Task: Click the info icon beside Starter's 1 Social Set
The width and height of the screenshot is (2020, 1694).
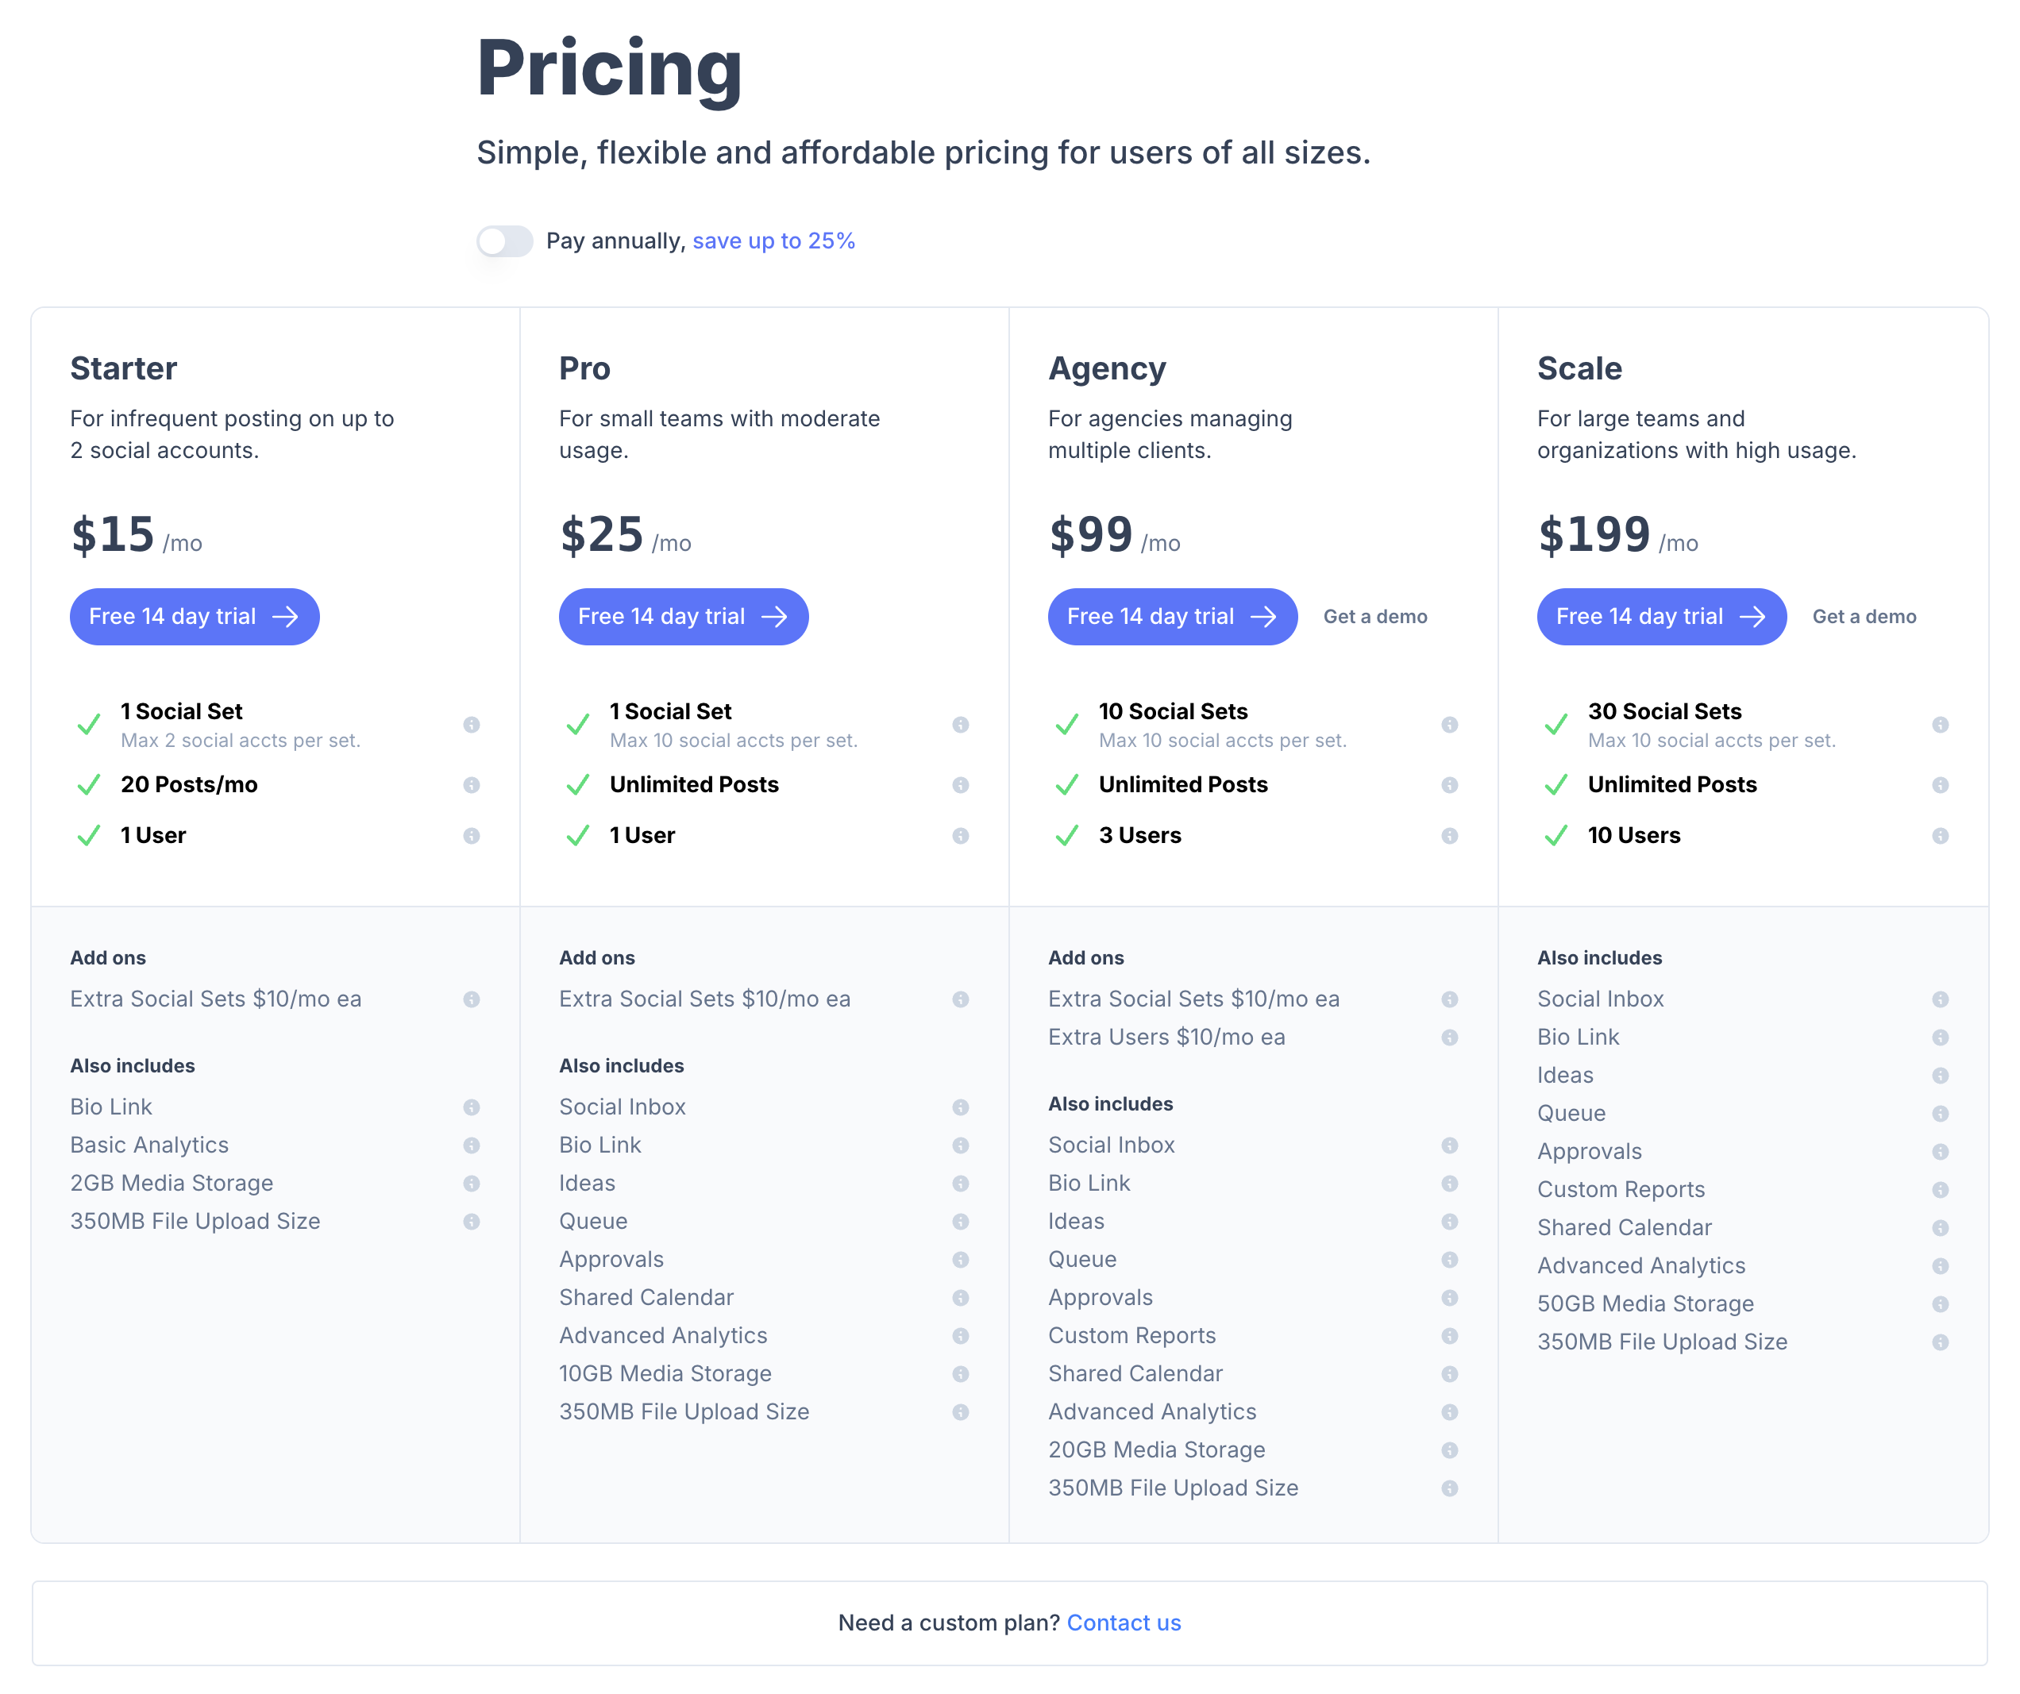Action: tap(472, 725)
